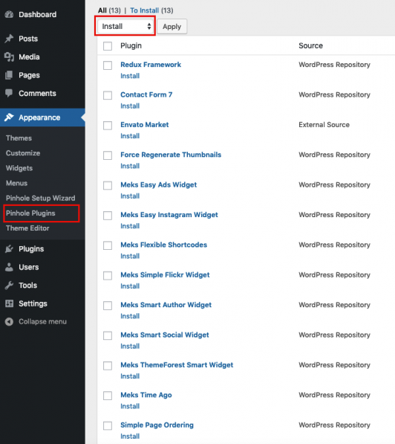Click the Apply button
Image resolution: width=395 pixels, height=444 pixels.
(172, 27)
